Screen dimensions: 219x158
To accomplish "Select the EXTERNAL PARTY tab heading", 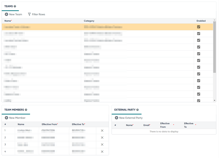I will (x=125, y=110).
